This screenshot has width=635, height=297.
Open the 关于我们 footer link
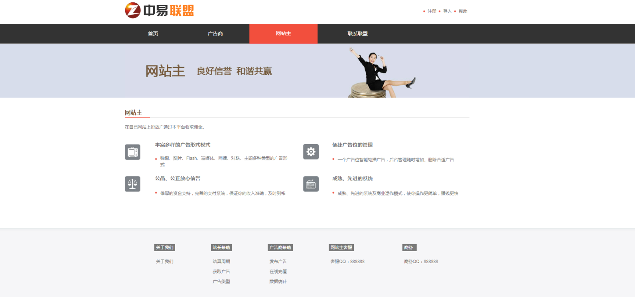164,262
